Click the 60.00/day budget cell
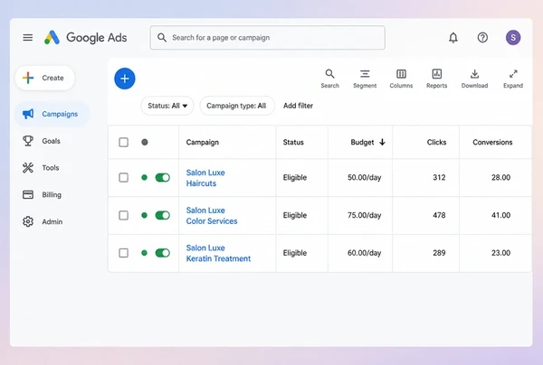This screenshot has width=543, height=365. coord(365,253)
